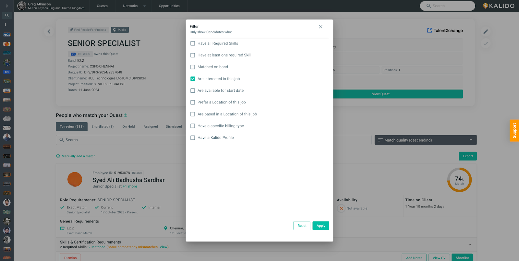Click the help icon next to People who match
The image size is (519, 261).
coord(126,115)
